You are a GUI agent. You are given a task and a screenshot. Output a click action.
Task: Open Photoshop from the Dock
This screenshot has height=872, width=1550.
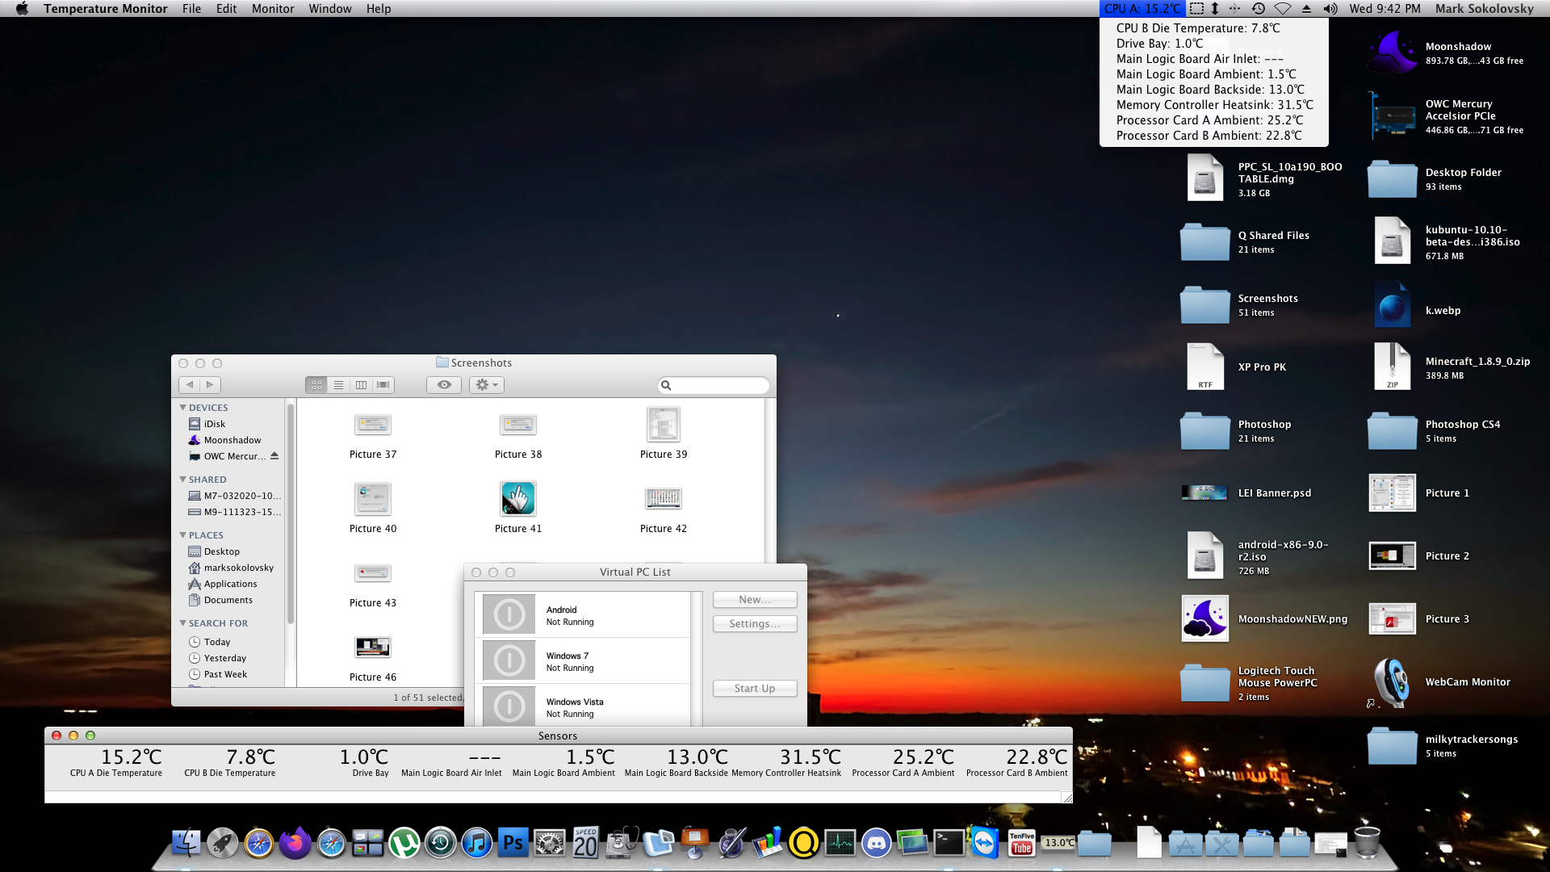coord(513,843)
